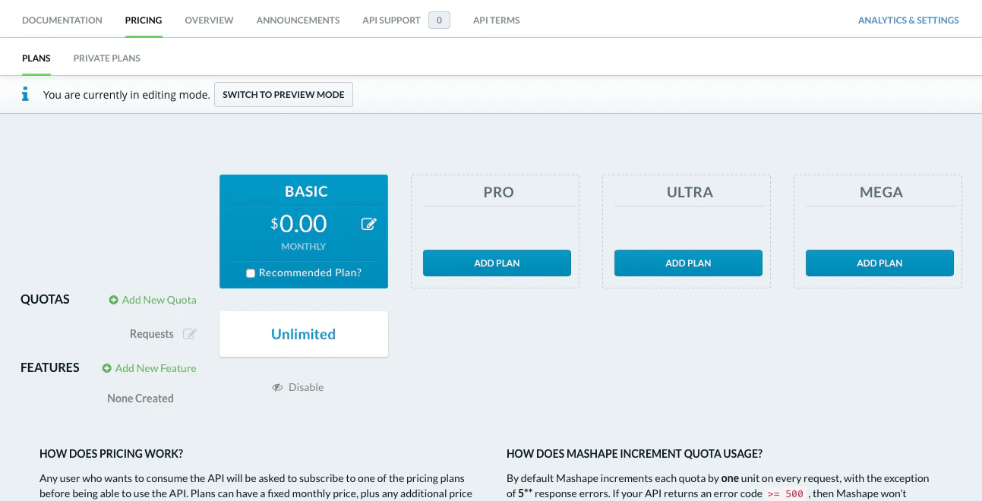
Task: Go to the Overview tab
Action: pos(209,20)
